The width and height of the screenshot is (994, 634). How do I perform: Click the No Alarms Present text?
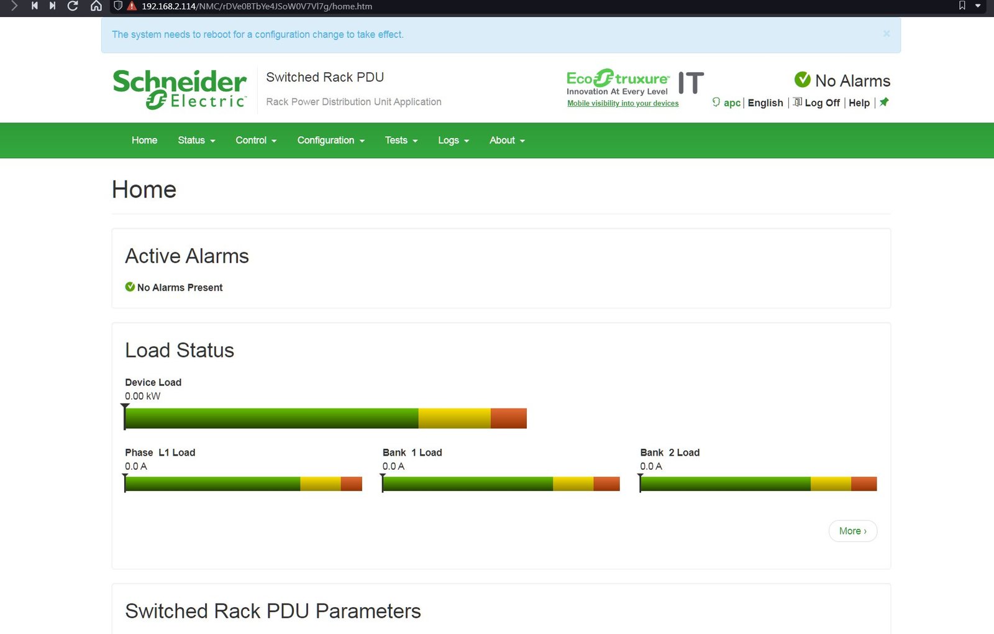tap(180, 287)
